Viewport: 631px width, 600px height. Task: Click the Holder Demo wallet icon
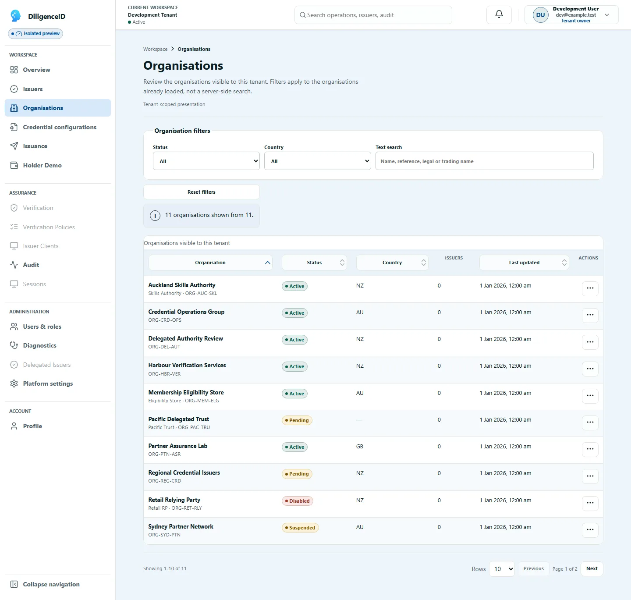[x=14, y=165]
